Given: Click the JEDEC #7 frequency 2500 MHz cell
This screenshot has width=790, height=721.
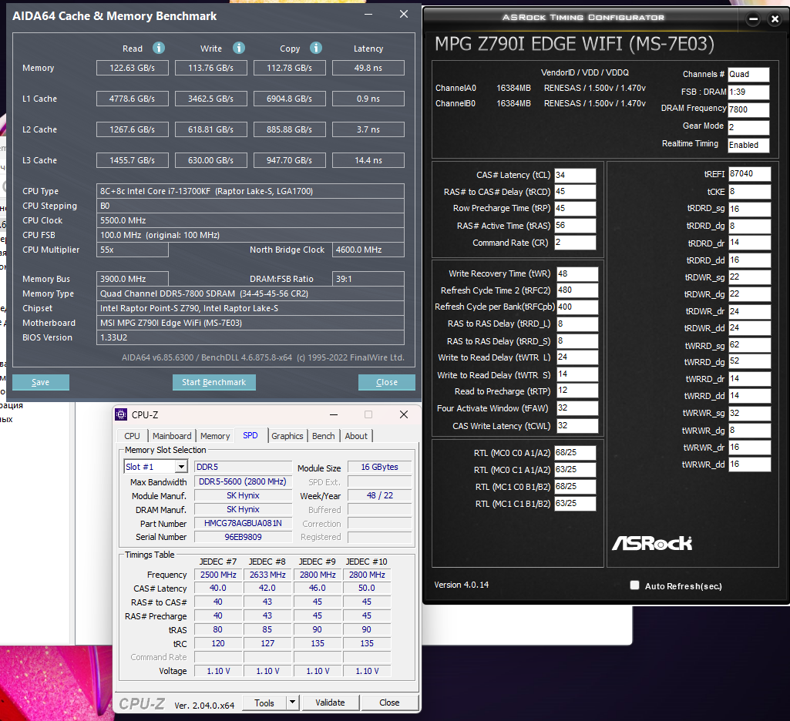Looking at the screenshot, I should [x=218, y=575].
